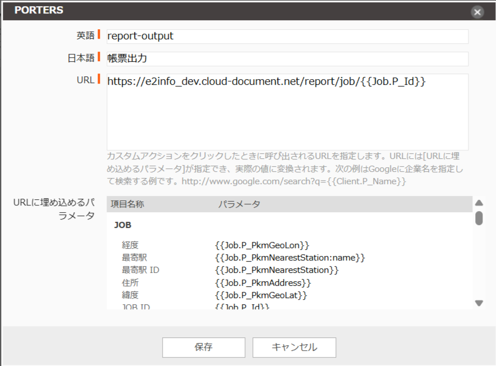Click the 日本語 name input field

[287, 59]
